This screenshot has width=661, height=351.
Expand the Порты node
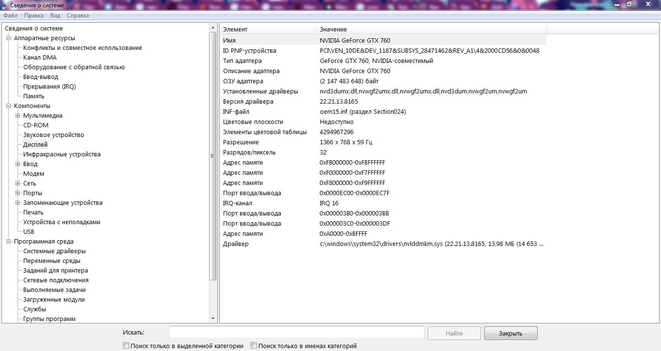18,193
